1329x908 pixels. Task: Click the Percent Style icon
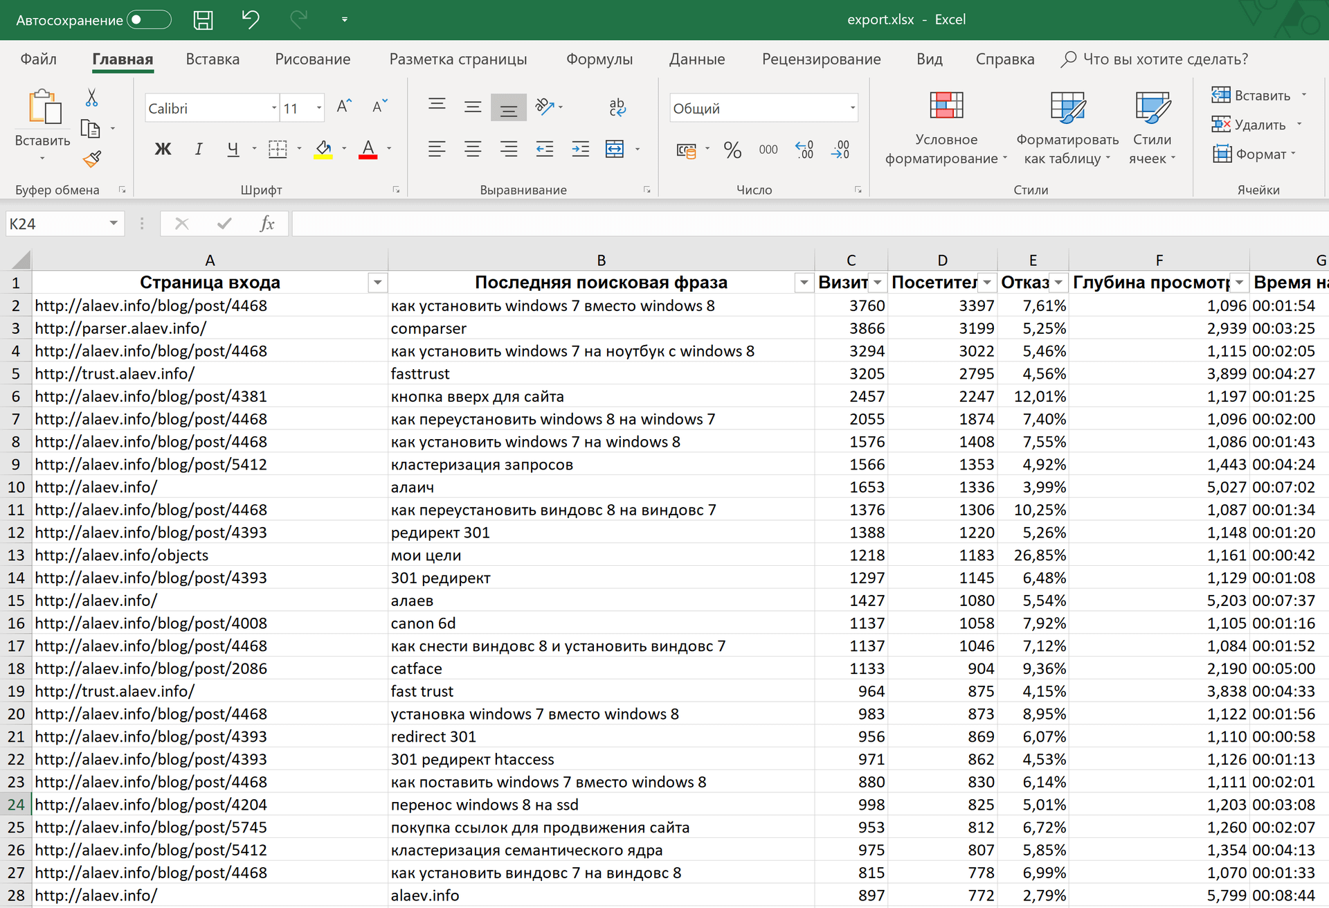coord(732,150)
